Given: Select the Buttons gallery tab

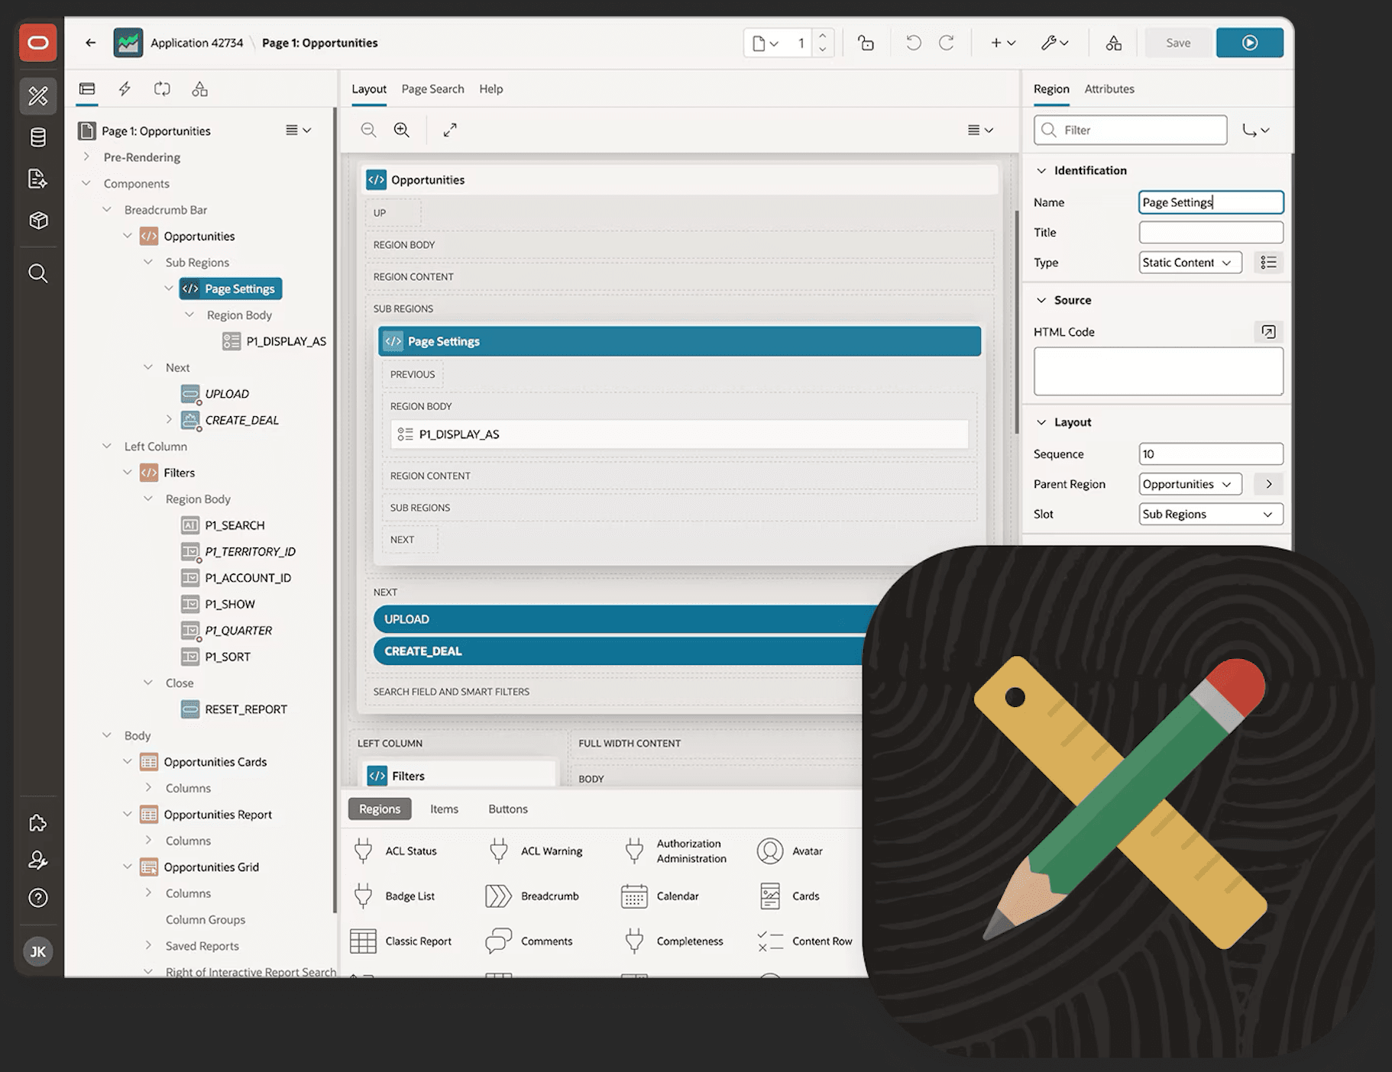Looking at the screenshot, I should click(508, 809).
